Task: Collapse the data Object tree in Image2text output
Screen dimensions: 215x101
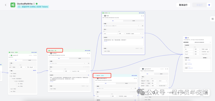Action: coord(10,76)
